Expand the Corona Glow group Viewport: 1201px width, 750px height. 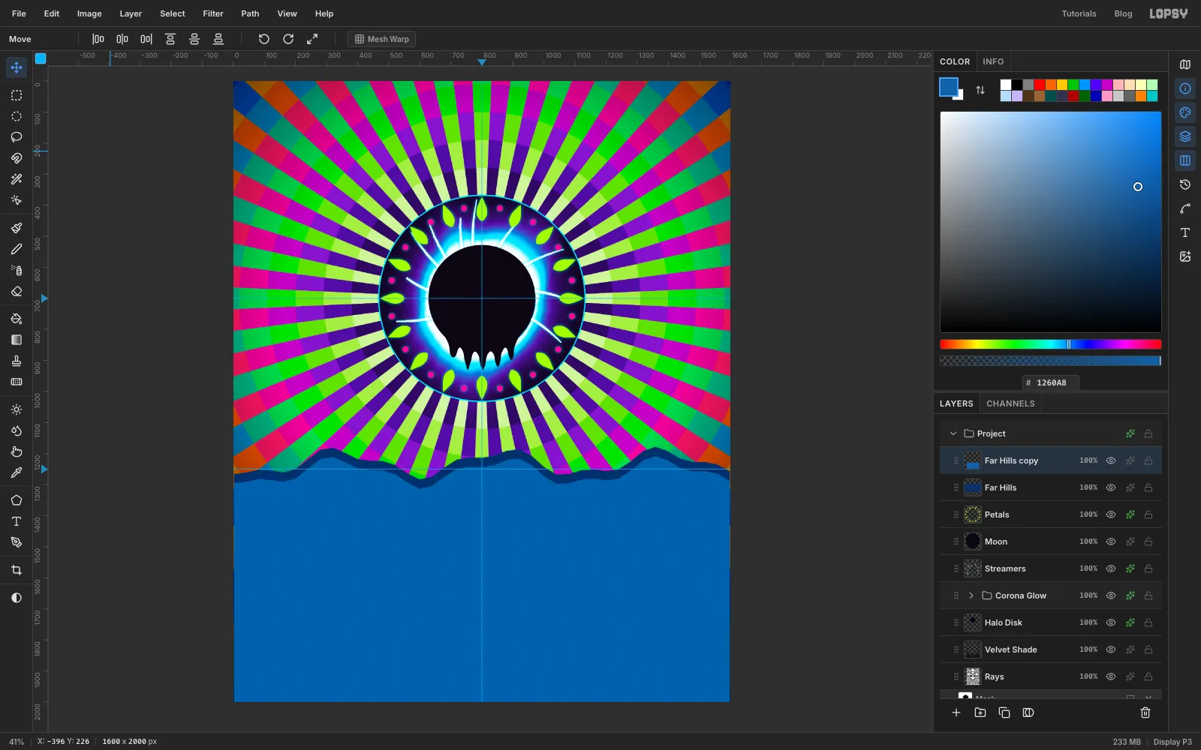pyautogui.click(x=971, y=595)
